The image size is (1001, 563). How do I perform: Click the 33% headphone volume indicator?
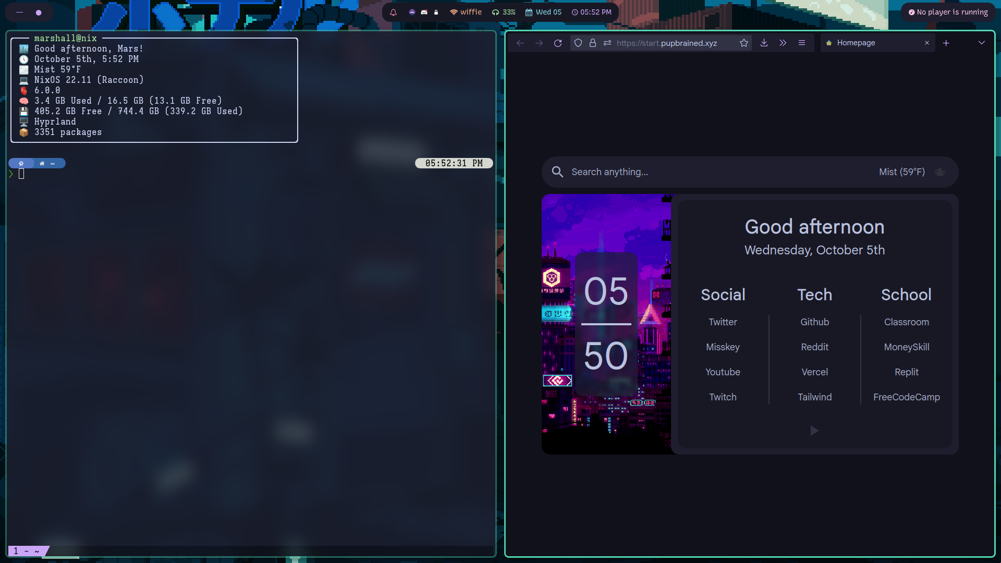[x=503, y=12]
